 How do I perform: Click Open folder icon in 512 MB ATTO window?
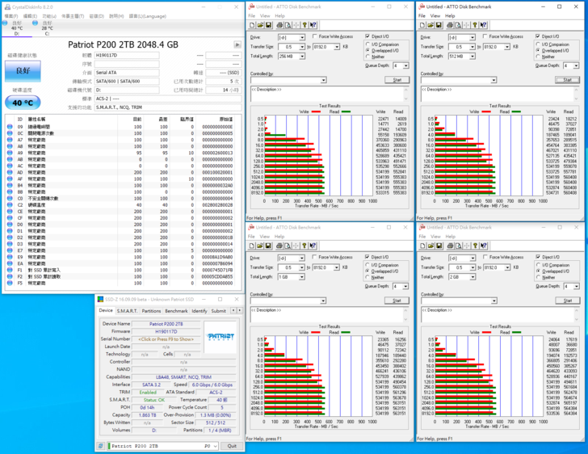[429, 25]
